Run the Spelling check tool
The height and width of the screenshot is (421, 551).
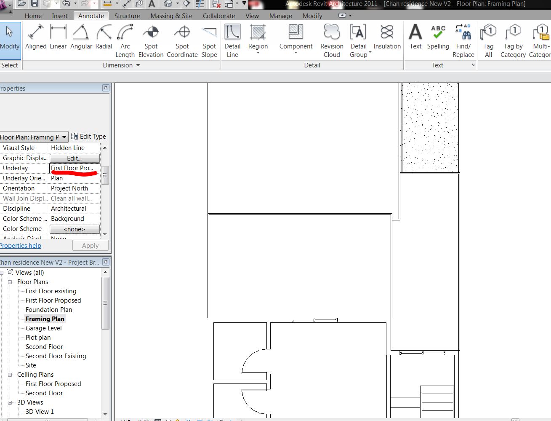pyautogui.click(x=438, y=38)
